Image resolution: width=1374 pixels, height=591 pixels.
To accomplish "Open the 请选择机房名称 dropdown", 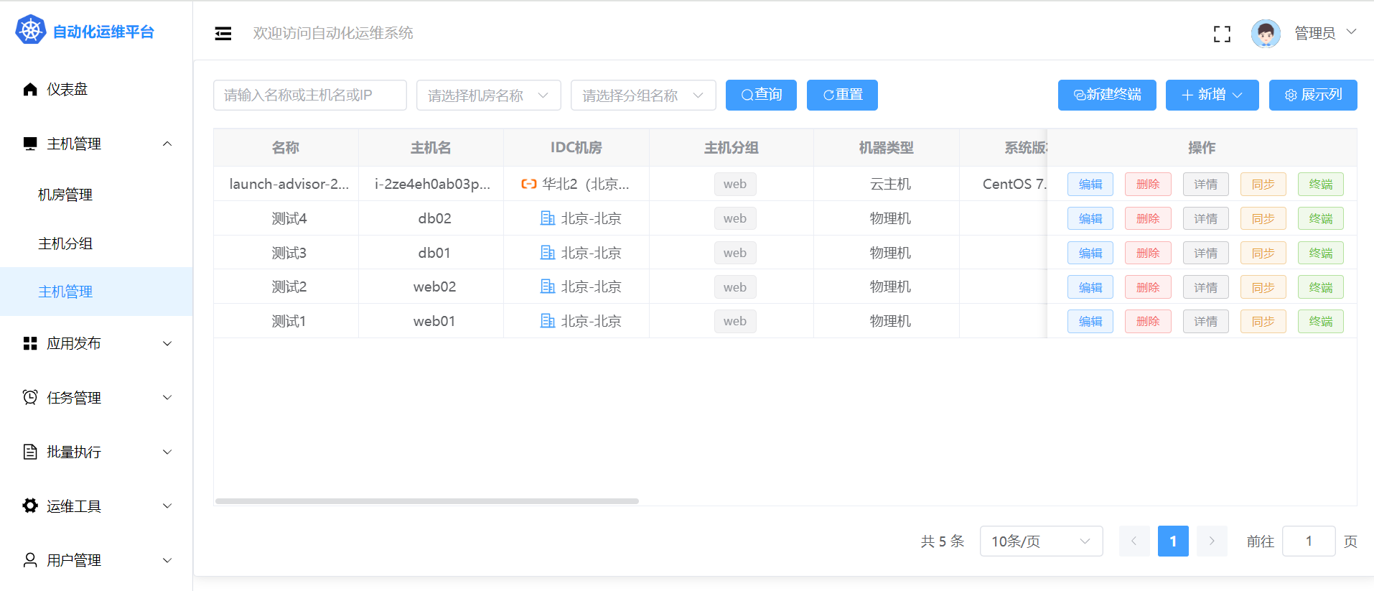I will (488, 96).
